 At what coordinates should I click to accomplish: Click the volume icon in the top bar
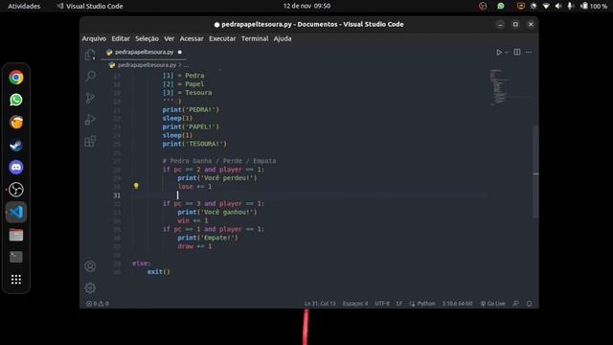tap(558, 6)
